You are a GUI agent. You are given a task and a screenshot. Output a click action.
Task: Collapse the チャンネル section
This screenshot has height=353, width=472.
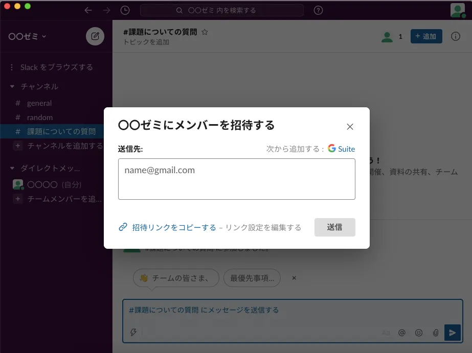pyautogui.click(x=12, y=86)
